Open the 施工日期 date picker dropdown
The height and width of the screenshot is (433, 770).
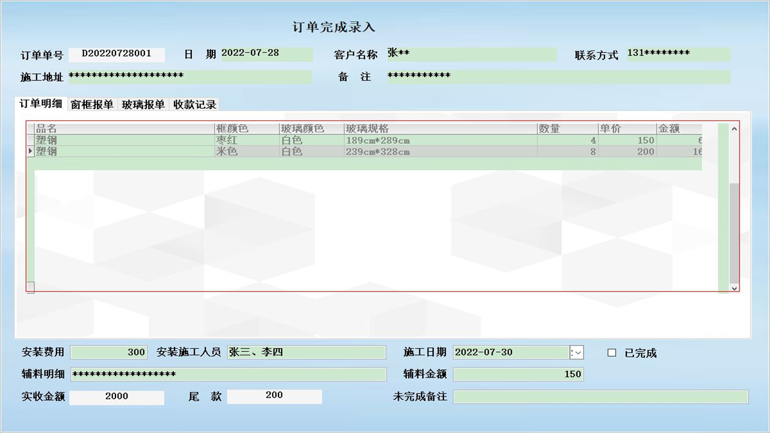577,352
